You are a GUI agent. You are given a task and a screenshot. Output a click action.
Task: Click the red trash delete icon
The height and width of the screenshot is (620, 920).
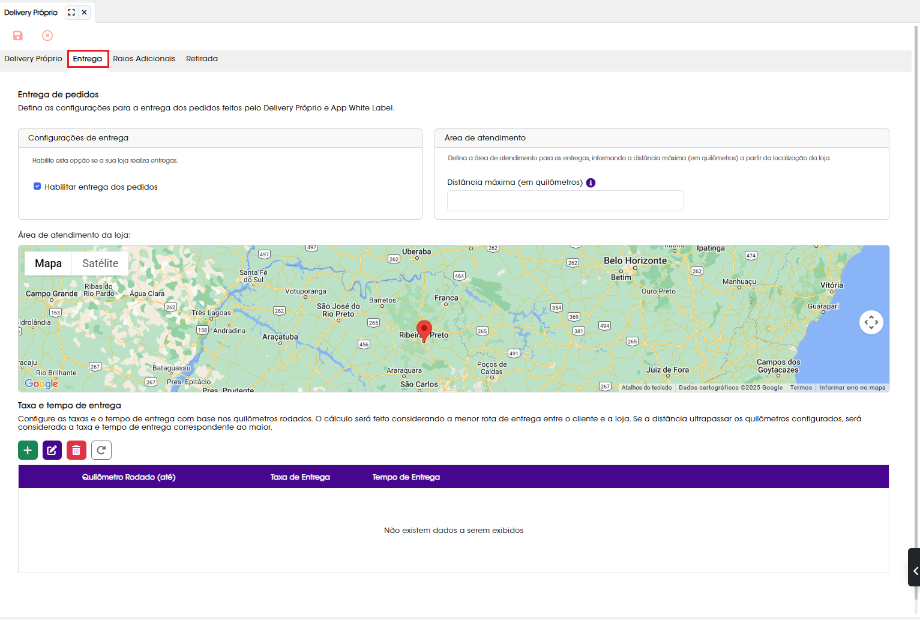point(76,450)
